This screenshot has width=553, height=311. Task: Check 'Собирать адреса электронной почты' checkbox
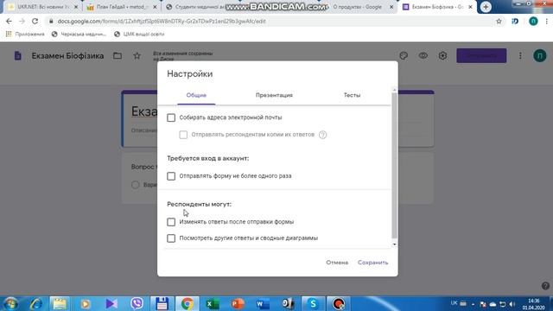point(171,117)
